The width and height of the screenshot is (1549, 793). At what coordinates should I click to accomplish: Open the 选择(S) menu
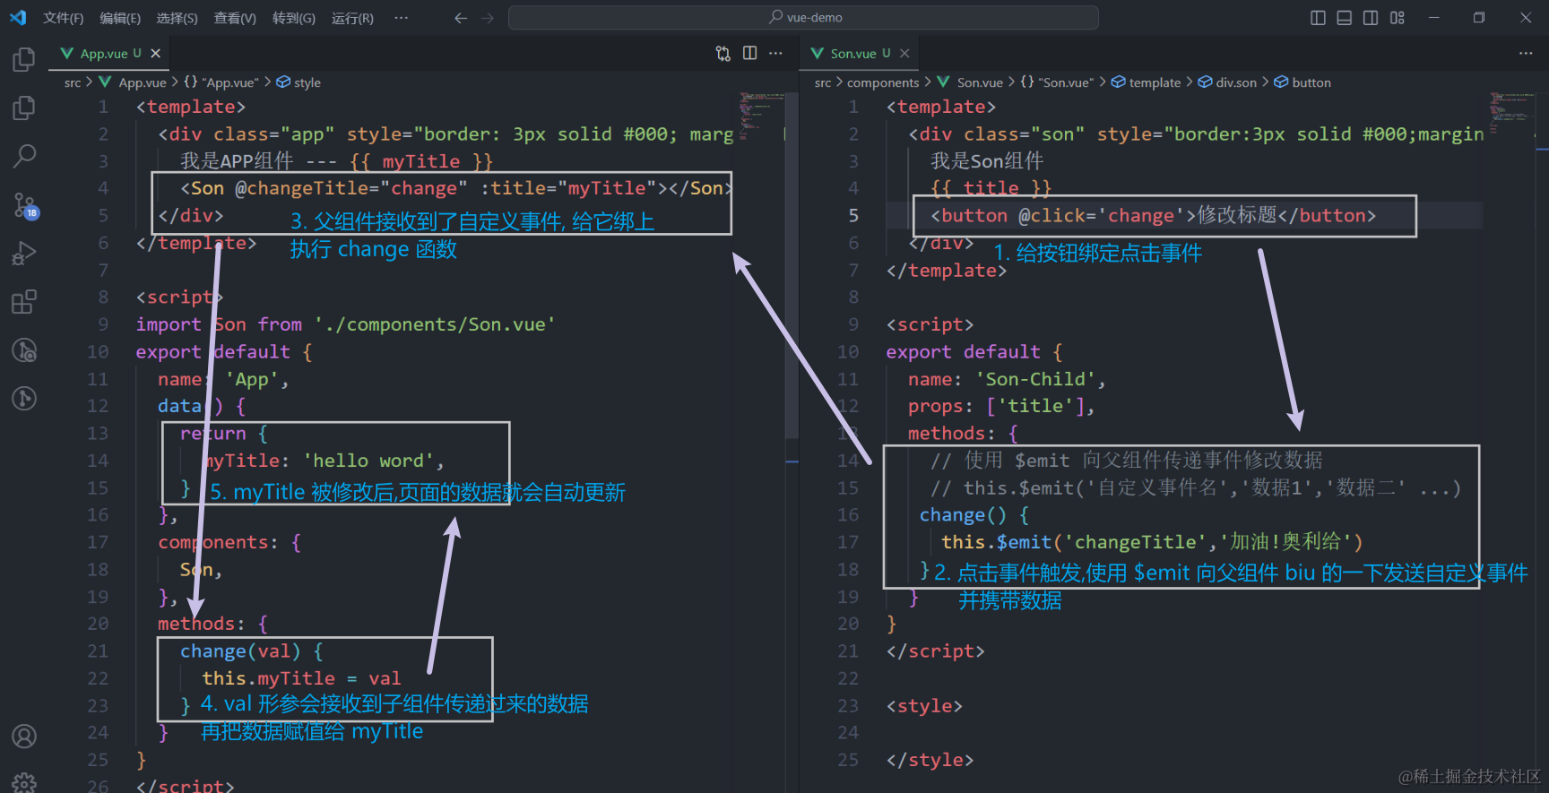(177, 18)
